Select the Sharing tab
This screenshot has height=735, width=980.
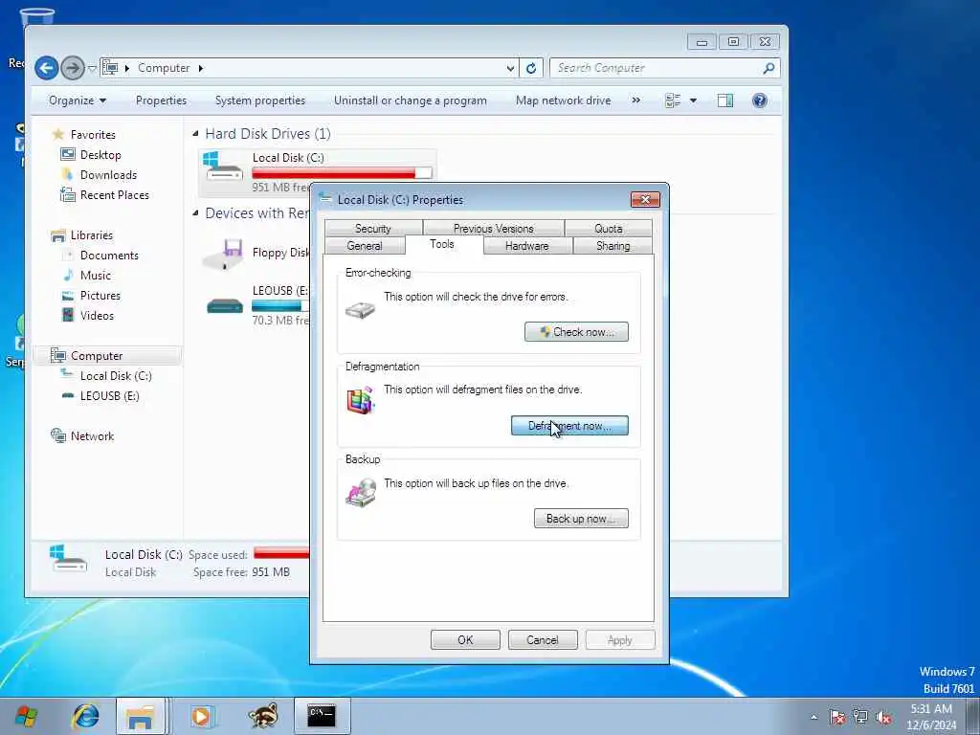[x=612, y=246]
